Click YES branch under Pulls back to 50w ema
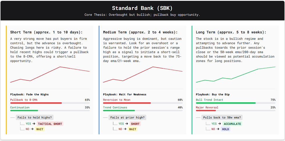 coord(214,124)
